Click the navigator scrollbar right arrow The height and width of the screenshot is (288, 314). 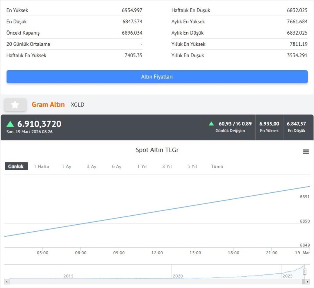pos(307,282)
